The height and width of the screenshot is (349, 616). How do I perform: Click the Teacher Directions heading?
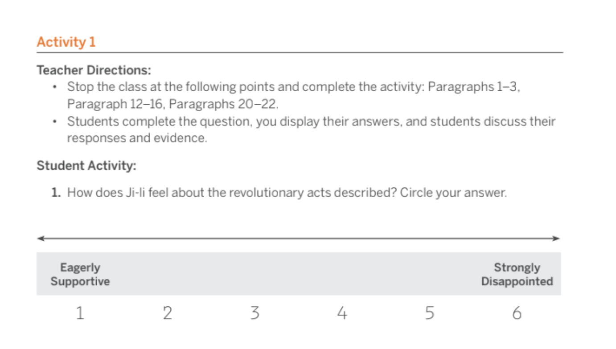pyautogui.click(x=94, y=70)
